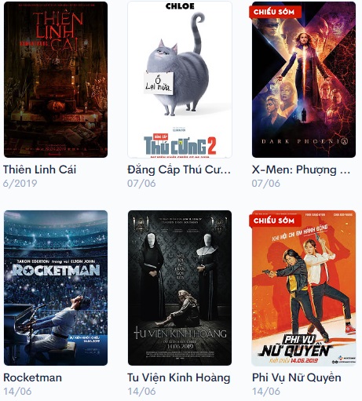Click the 07/06 date under Đẳng Cấp Thú Cưng
The height and width of the screenshot is (401, 362).
pos(141,184)
